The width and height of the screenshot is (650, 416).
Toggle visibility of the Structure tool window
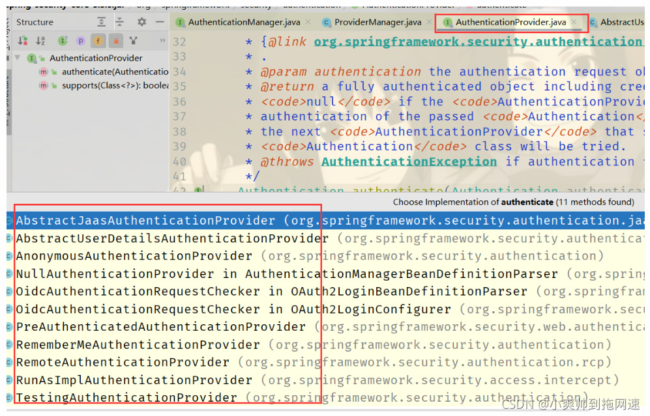coord(160,22)
